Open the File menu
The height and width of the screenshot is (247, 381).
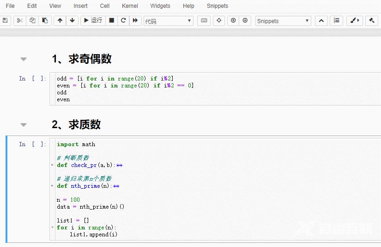pyautogui.click(x=10, y=6)
